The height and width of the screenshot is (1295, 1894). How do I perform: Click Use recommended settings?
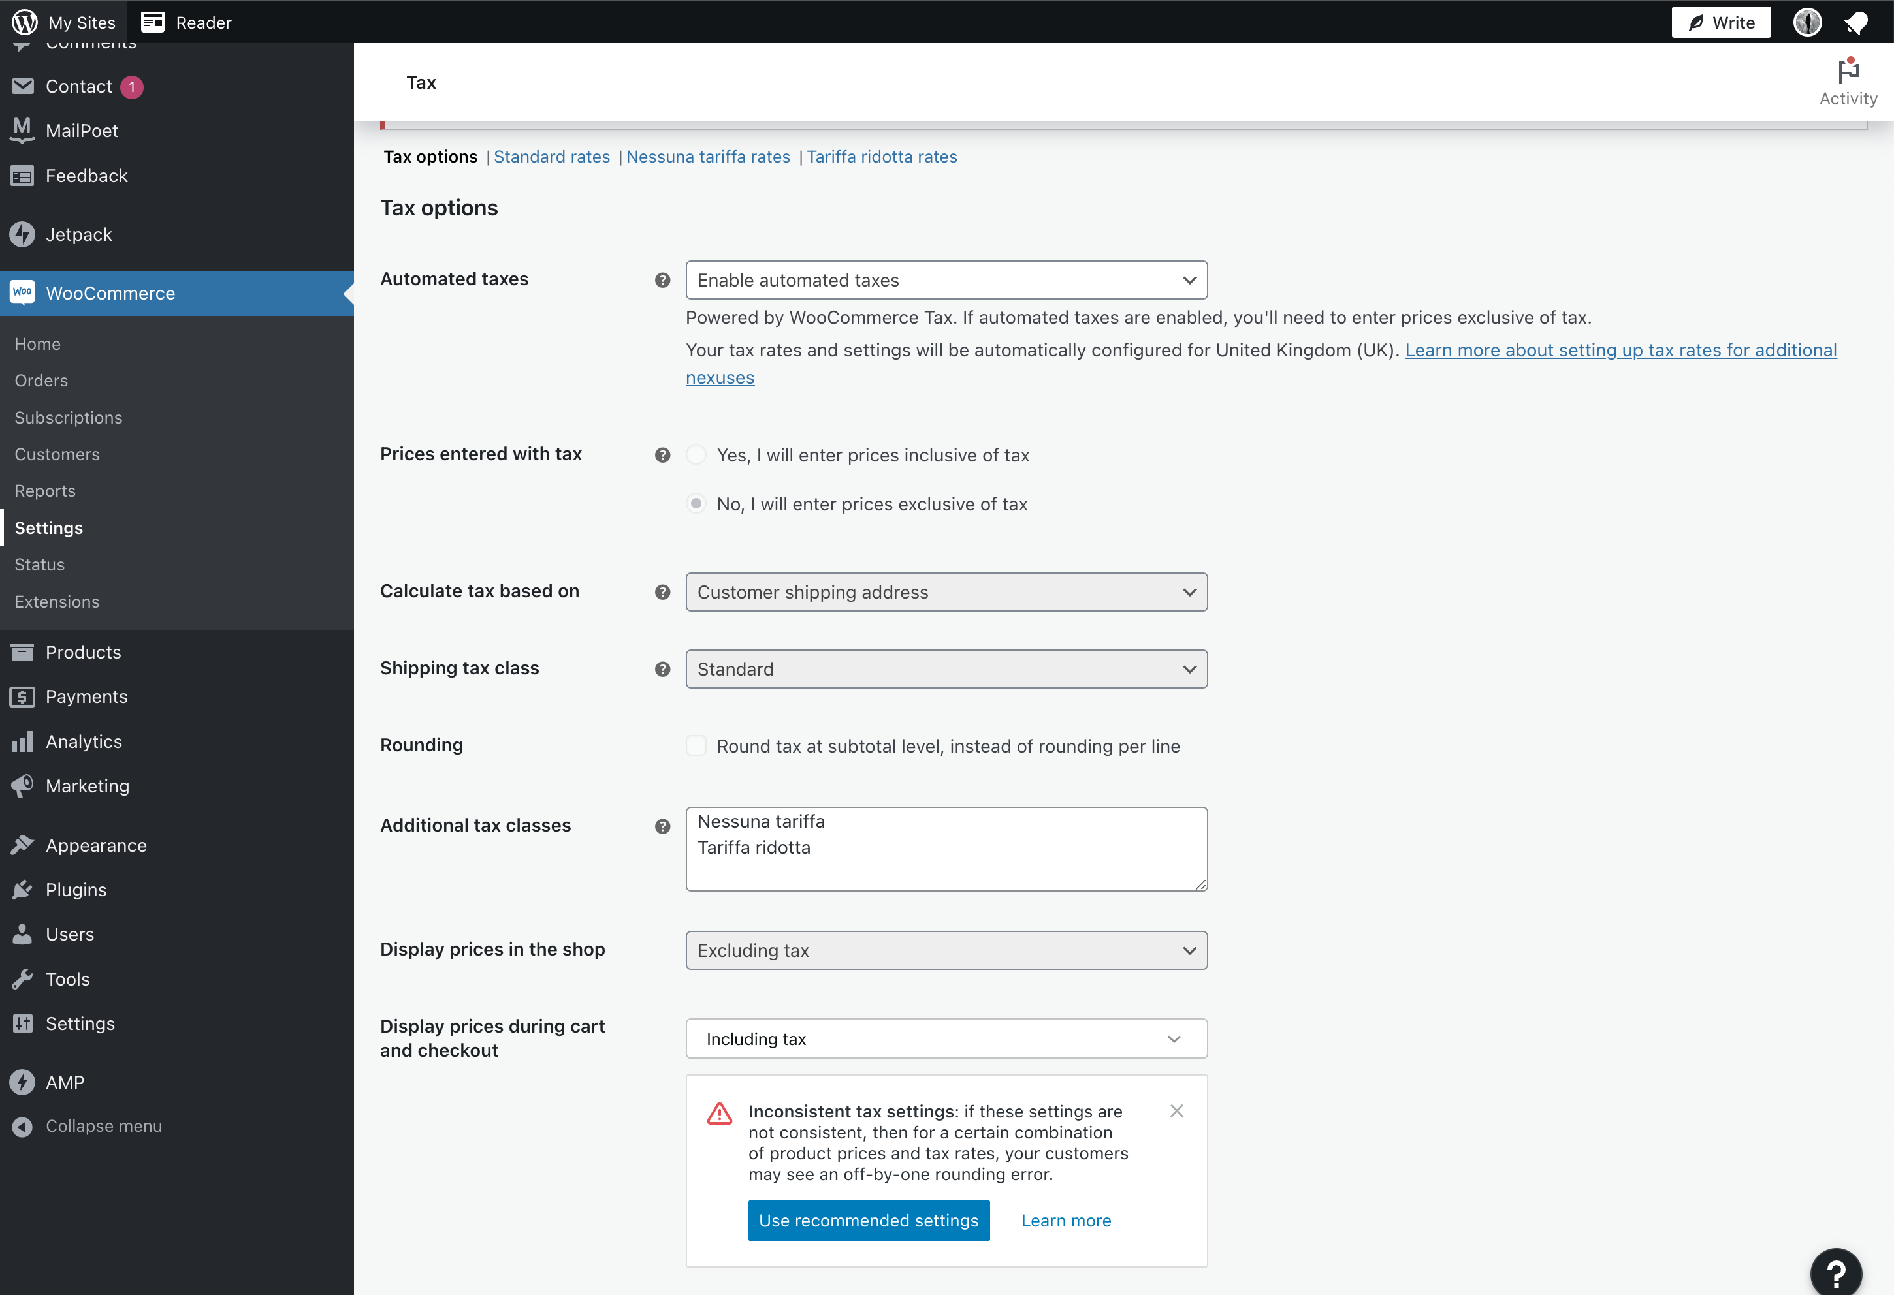tap(868, 1220)
